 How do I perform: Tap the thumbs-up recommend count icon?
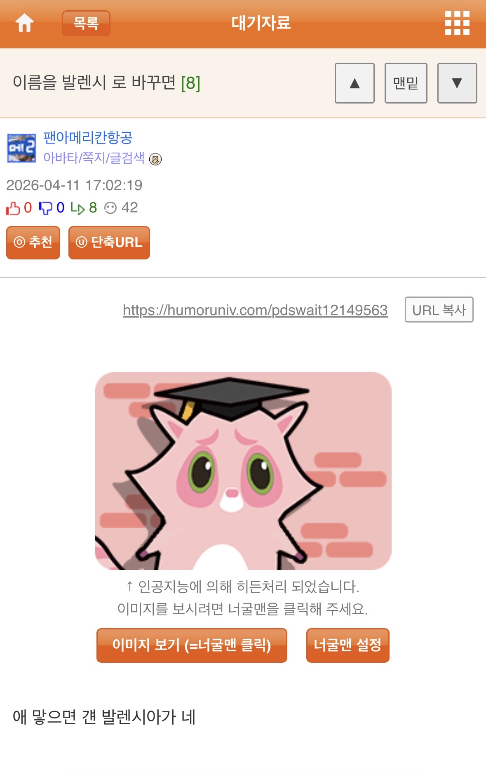point(13,208)
